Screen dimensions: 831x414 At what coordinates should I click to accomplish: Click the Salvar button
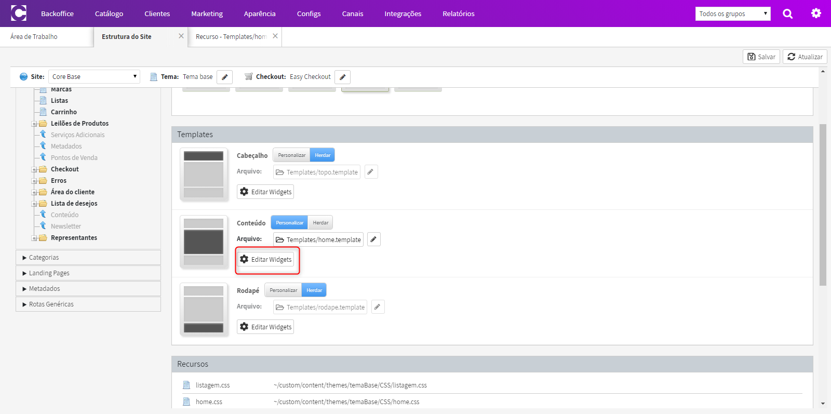click(x=761, y=57)
